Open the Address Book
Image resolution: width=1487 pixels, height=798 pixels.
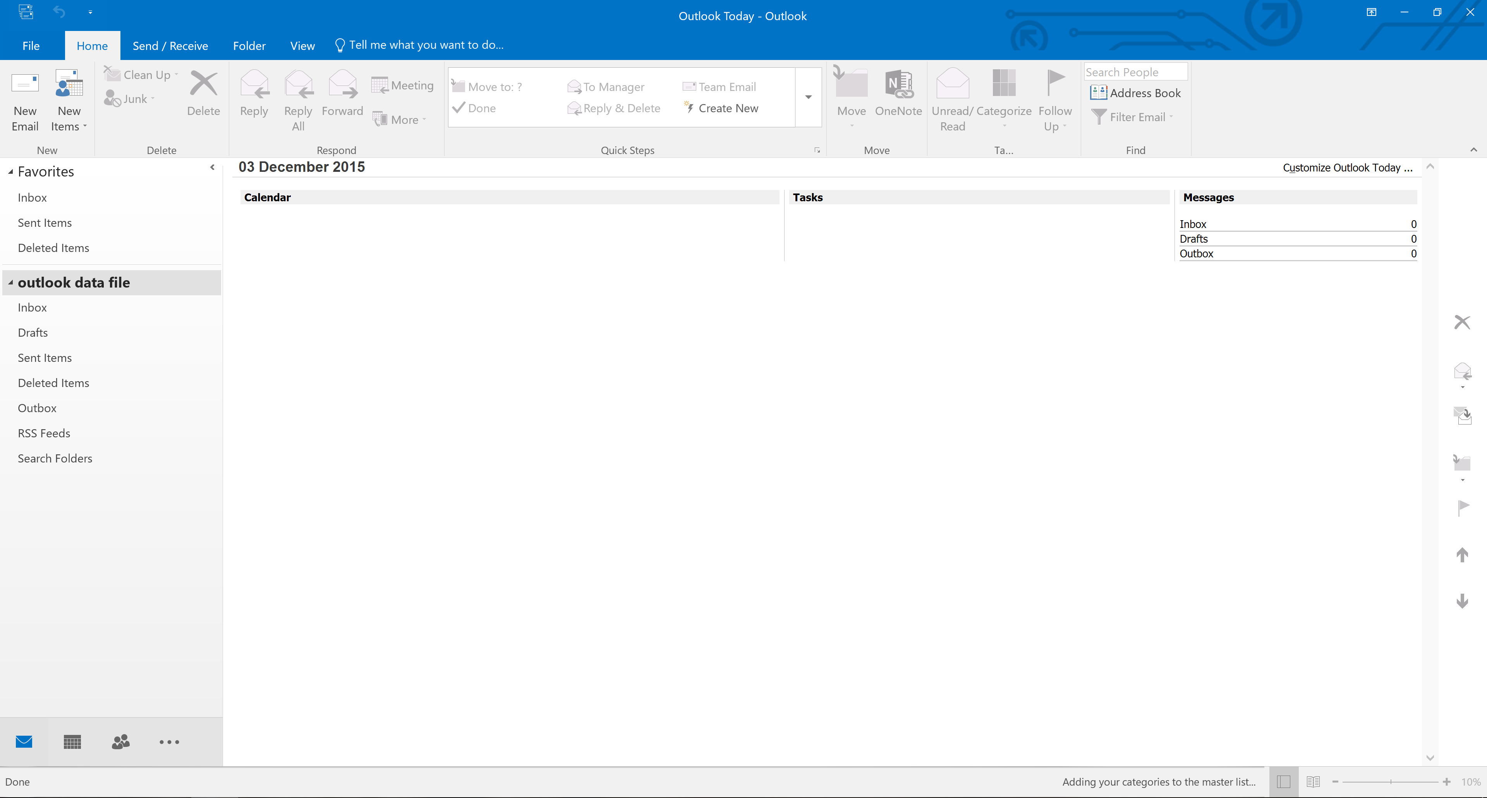coord(1135,93)
